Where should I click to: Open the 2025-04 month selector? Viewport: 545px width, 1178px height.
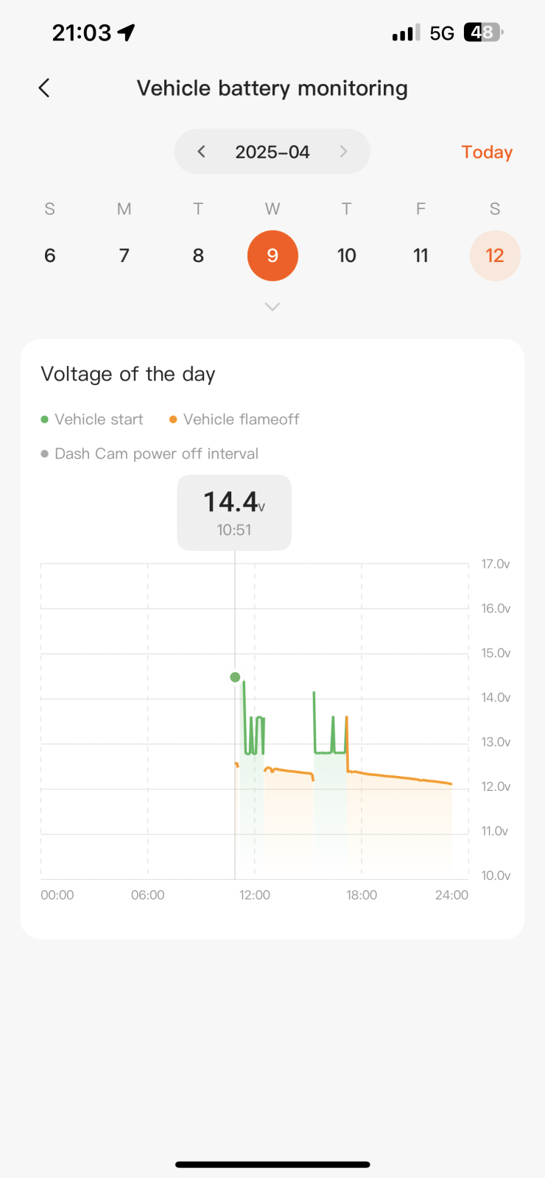point(272,152)
